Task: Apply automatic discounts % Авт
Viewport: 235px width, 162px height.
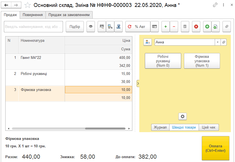Action: click(138, 27)
